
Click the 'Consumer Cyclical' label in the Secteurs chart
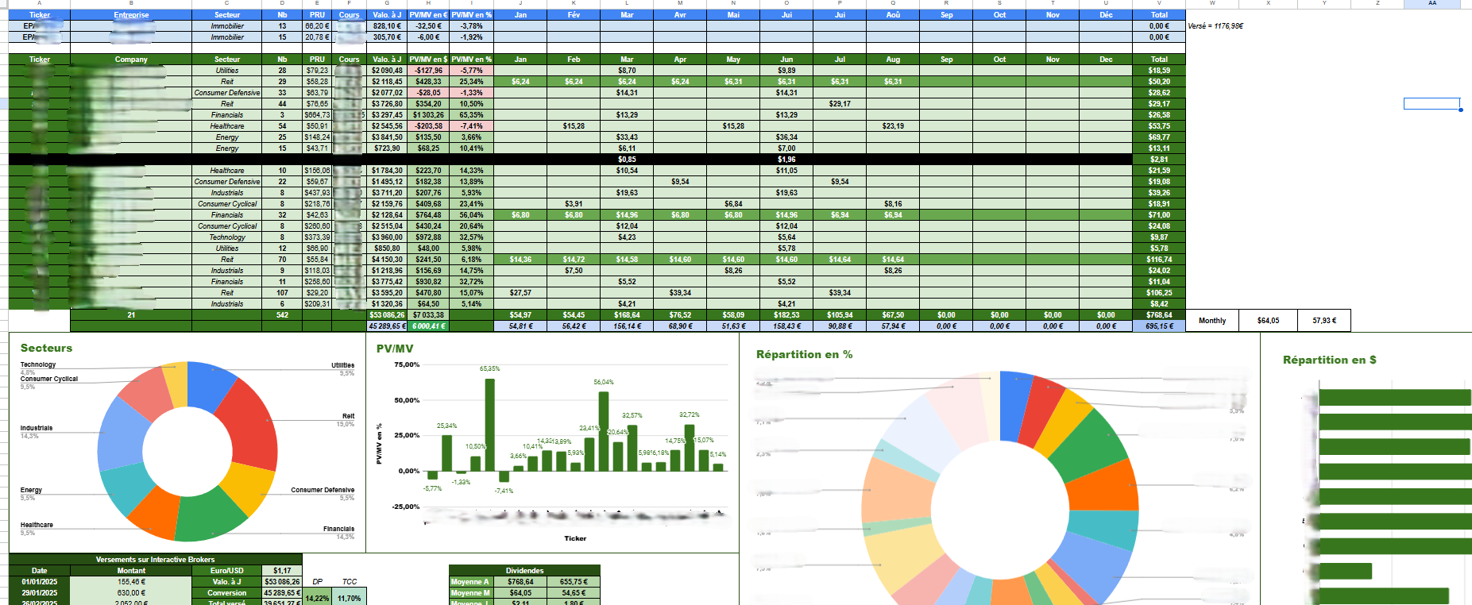[49, 379]
